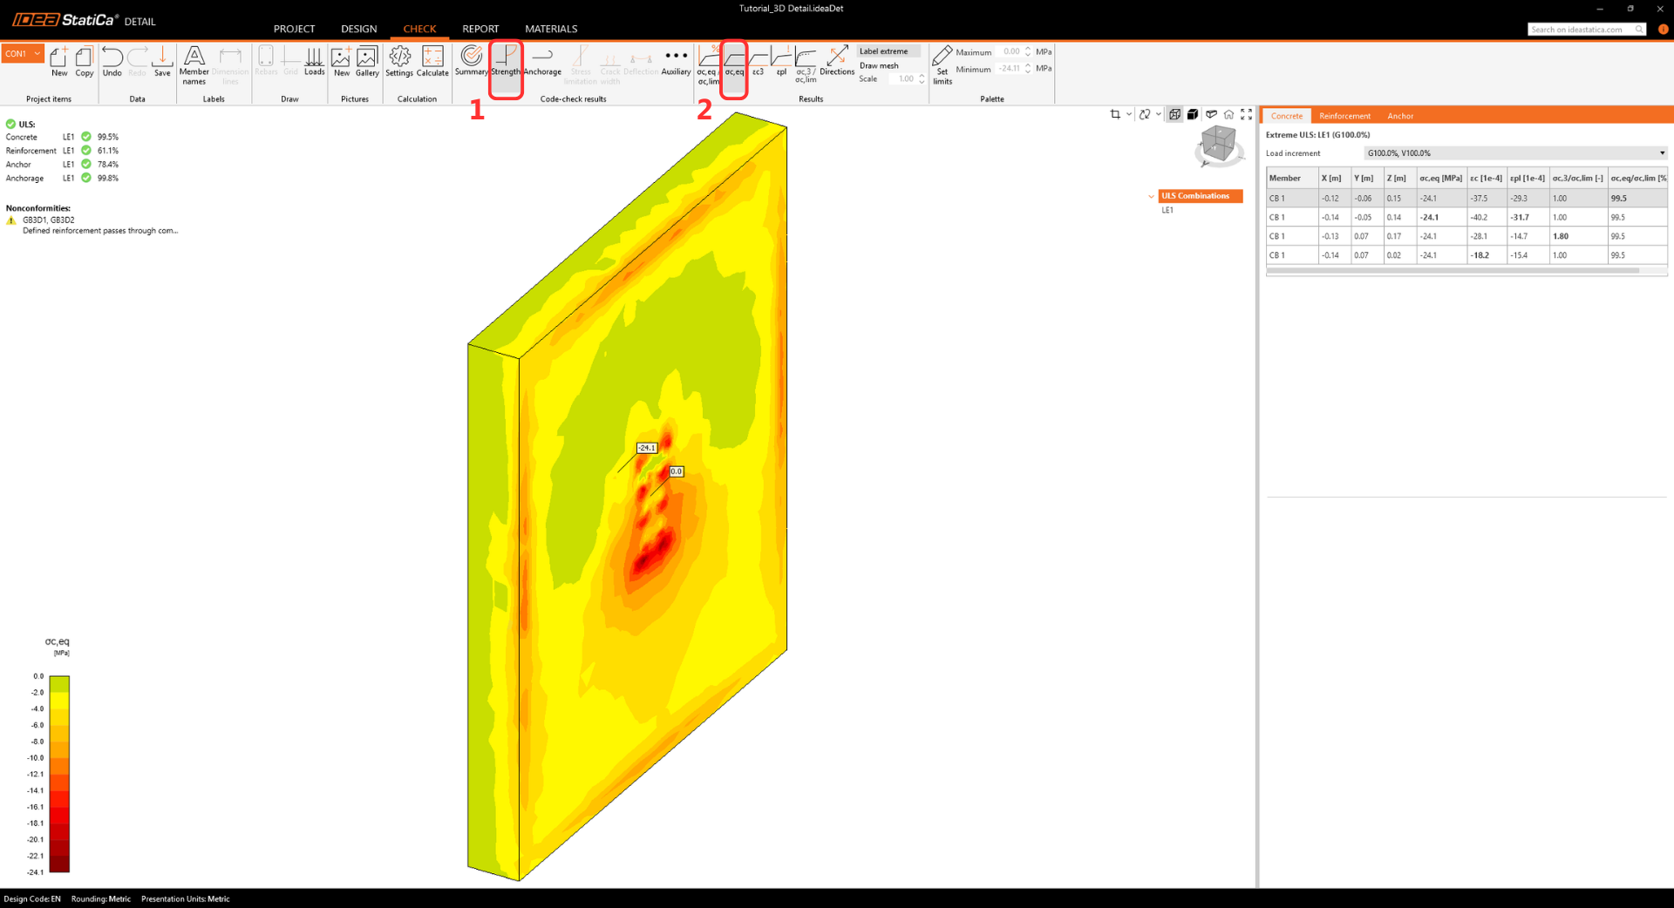Open the Load increment dropdown
The image size is (1674, 908).
pos(1515,153)
